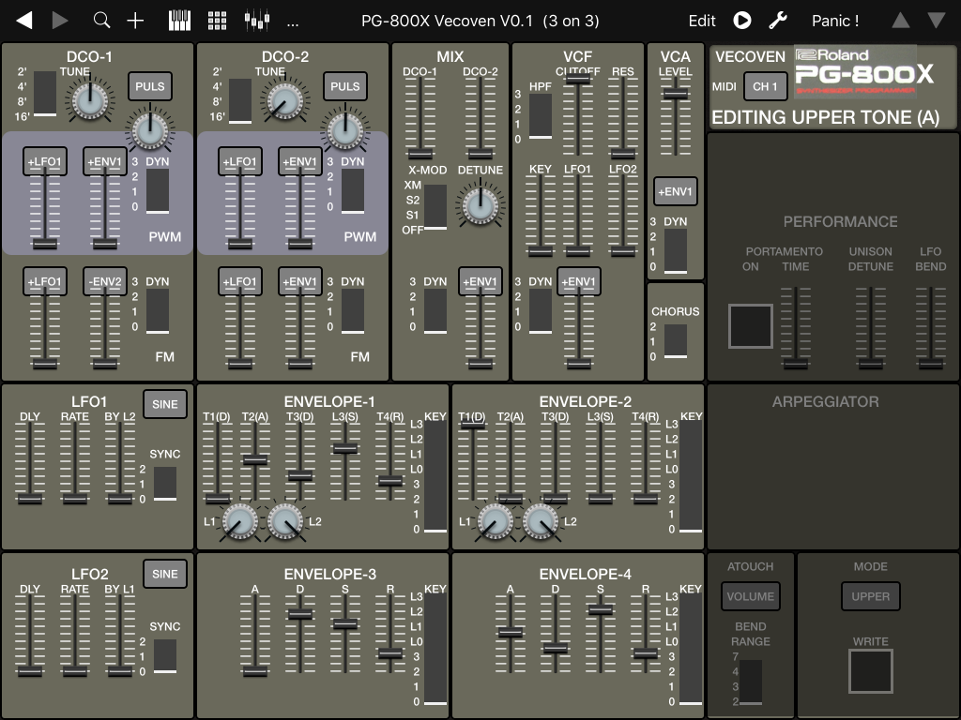
Task: Hit the Panic ! button
Action: coord(834,21)
